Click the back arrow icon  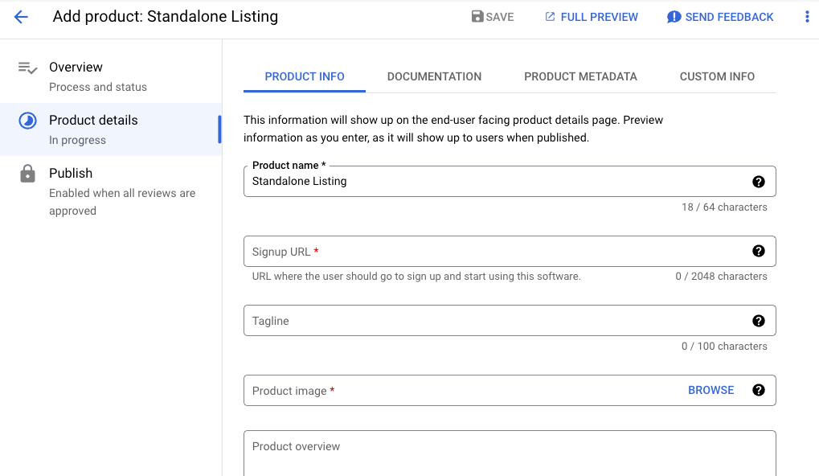(21, 17)
